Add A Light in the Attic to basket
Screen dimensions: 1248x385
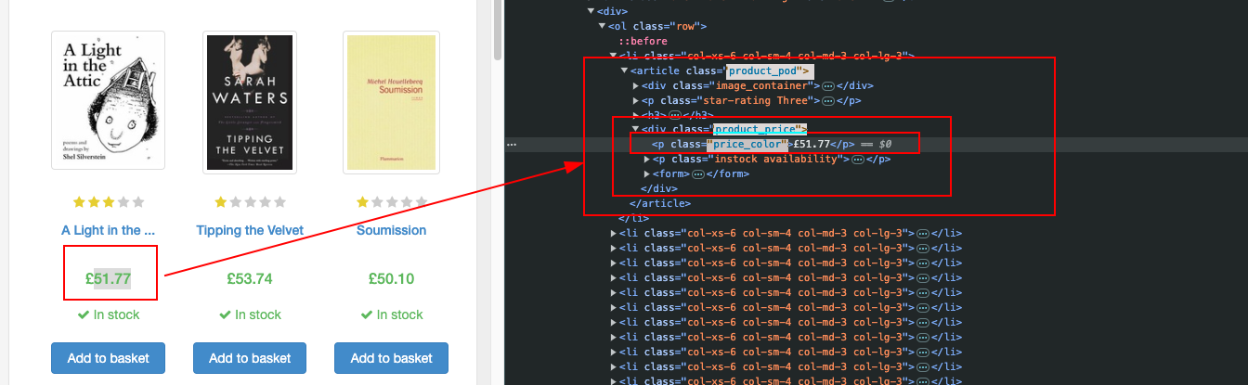tap(108, 358)
